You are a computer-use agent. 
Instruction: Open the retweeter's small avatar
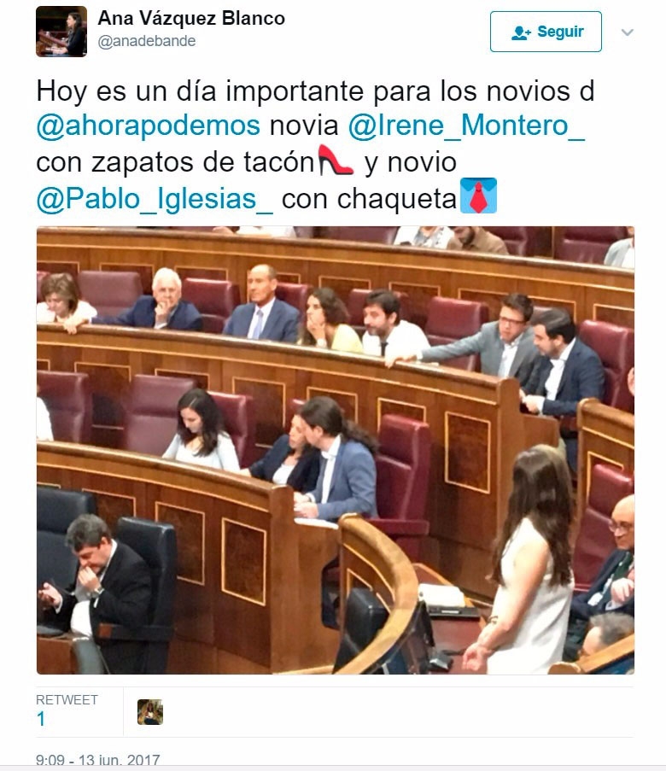[x=150, y=712]
